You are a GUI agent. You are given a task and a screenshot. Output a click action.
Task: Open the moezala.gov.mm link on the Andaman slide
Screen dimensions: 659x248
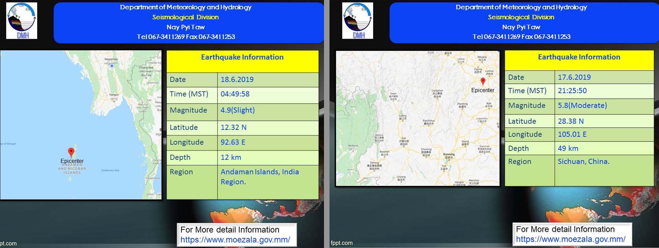point(235,240)
